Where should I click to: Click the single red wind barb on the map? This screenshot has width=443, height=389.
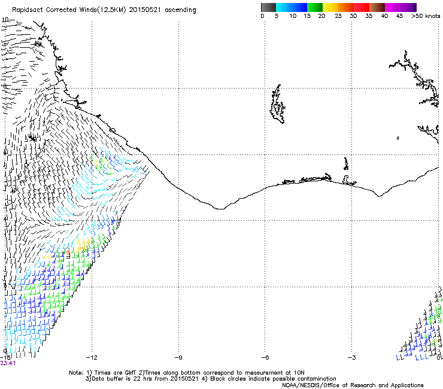[x=68, y=252]
